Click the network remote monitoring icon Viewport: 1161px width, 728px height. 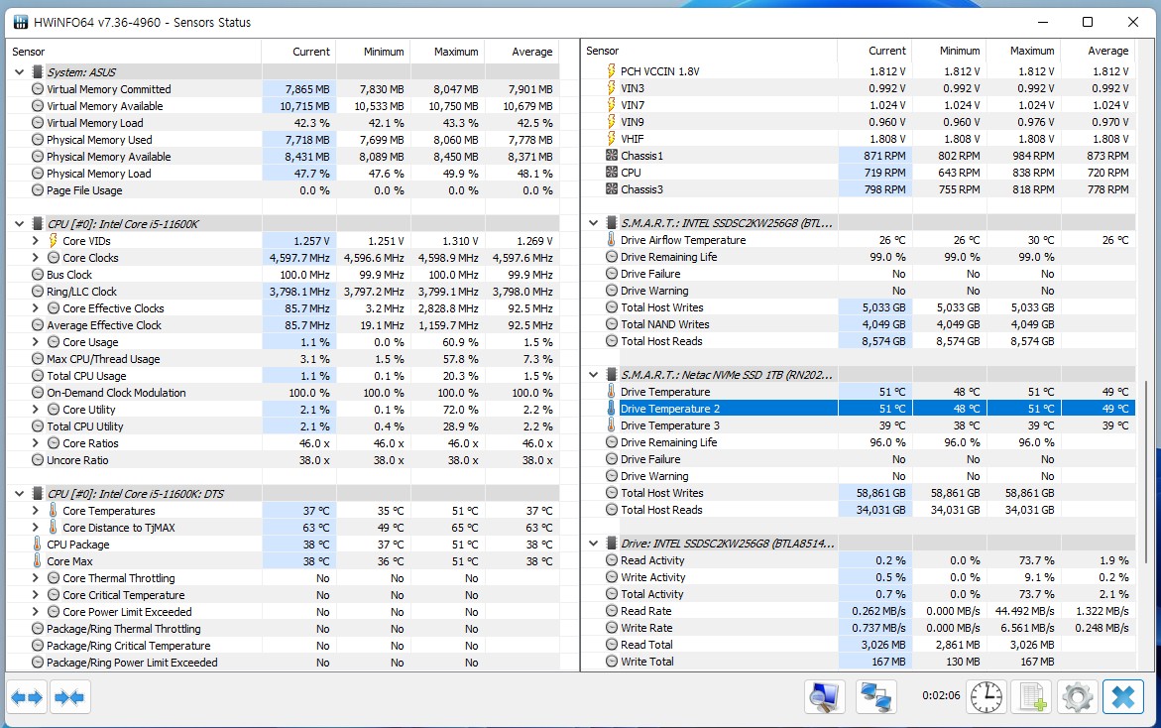(x=875, y=697)
